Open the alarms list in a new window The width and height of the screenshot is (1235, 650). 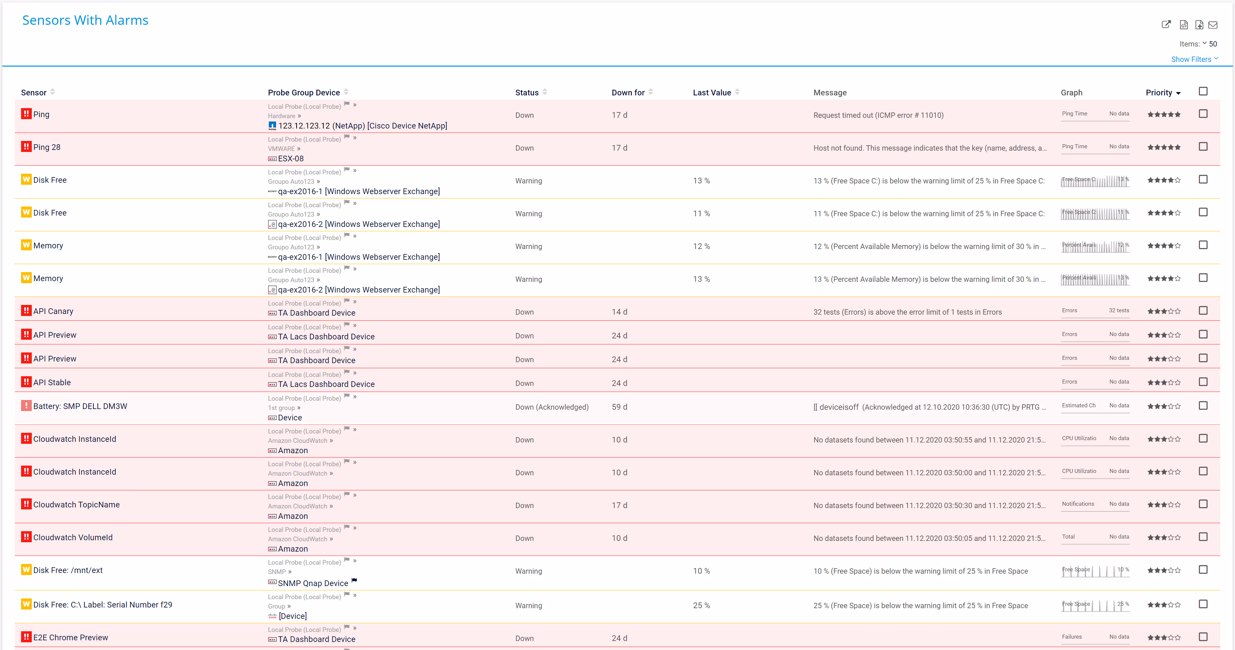(1166, 24)
